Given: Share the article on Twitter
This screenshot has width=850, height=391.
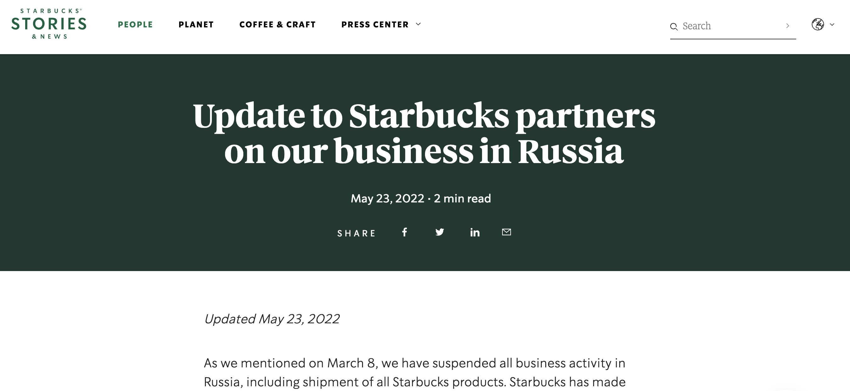Looking at the screenshot, I should tap(439, 232).
